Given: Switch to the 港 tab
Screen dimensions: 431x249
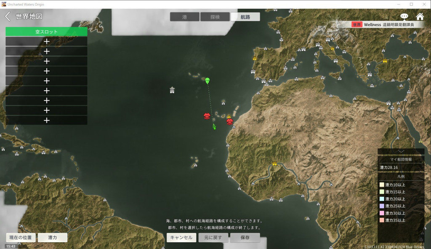Looking at the screenshot, I should click(184, 17).
